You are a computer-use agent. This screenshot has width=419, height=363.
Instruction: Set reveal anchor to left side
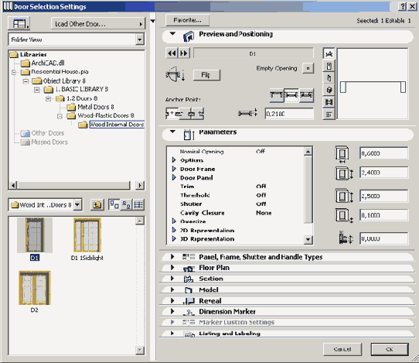[x=276, y=95]
